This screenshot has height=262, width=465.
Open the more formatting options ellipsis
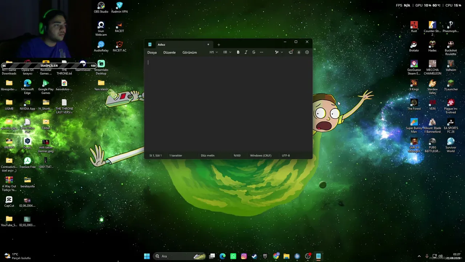(261, 52)
